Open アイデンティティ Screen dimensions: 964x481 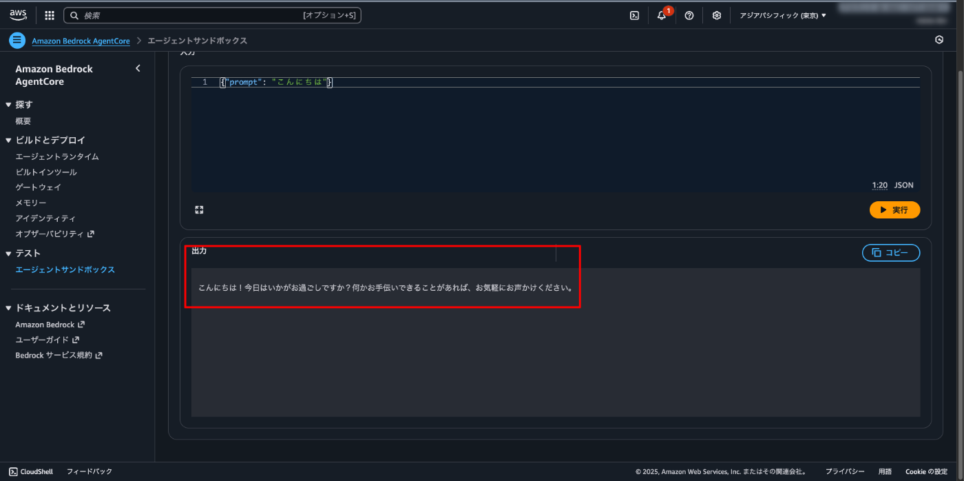click(45, 218)
